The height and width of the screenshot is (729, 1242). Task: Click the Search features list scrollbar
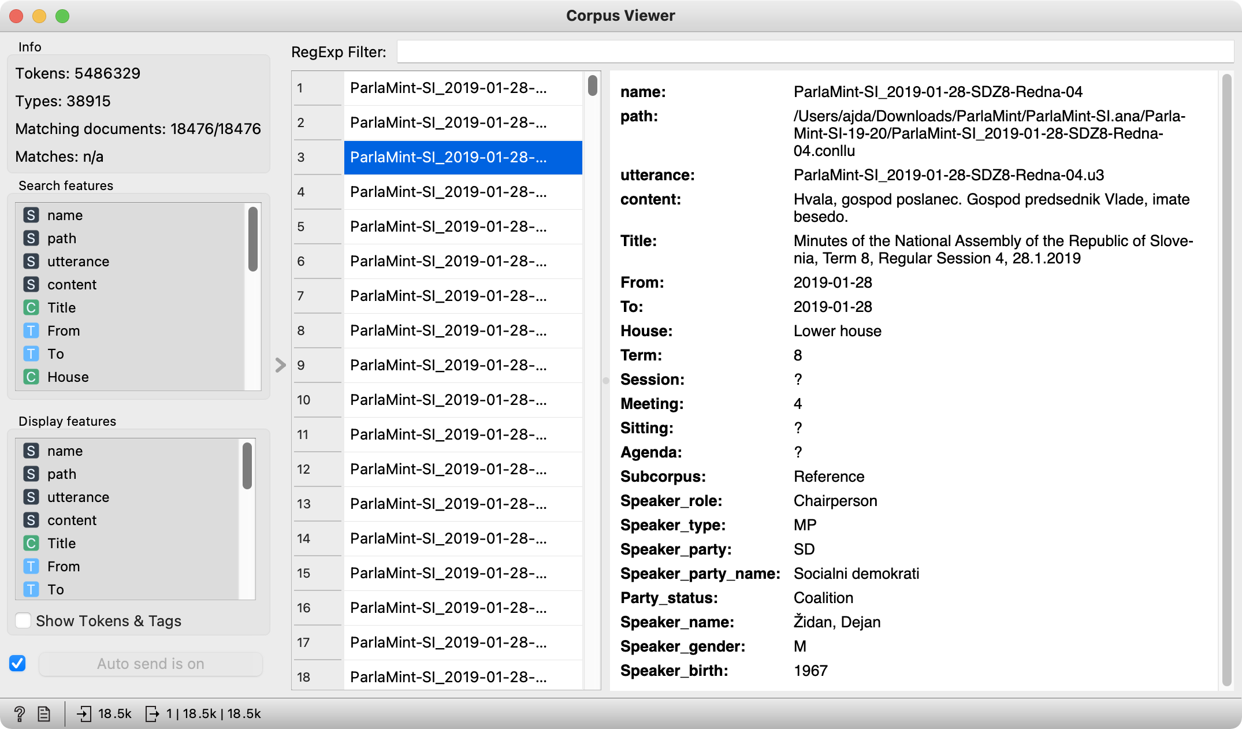(x=252, y=239)
